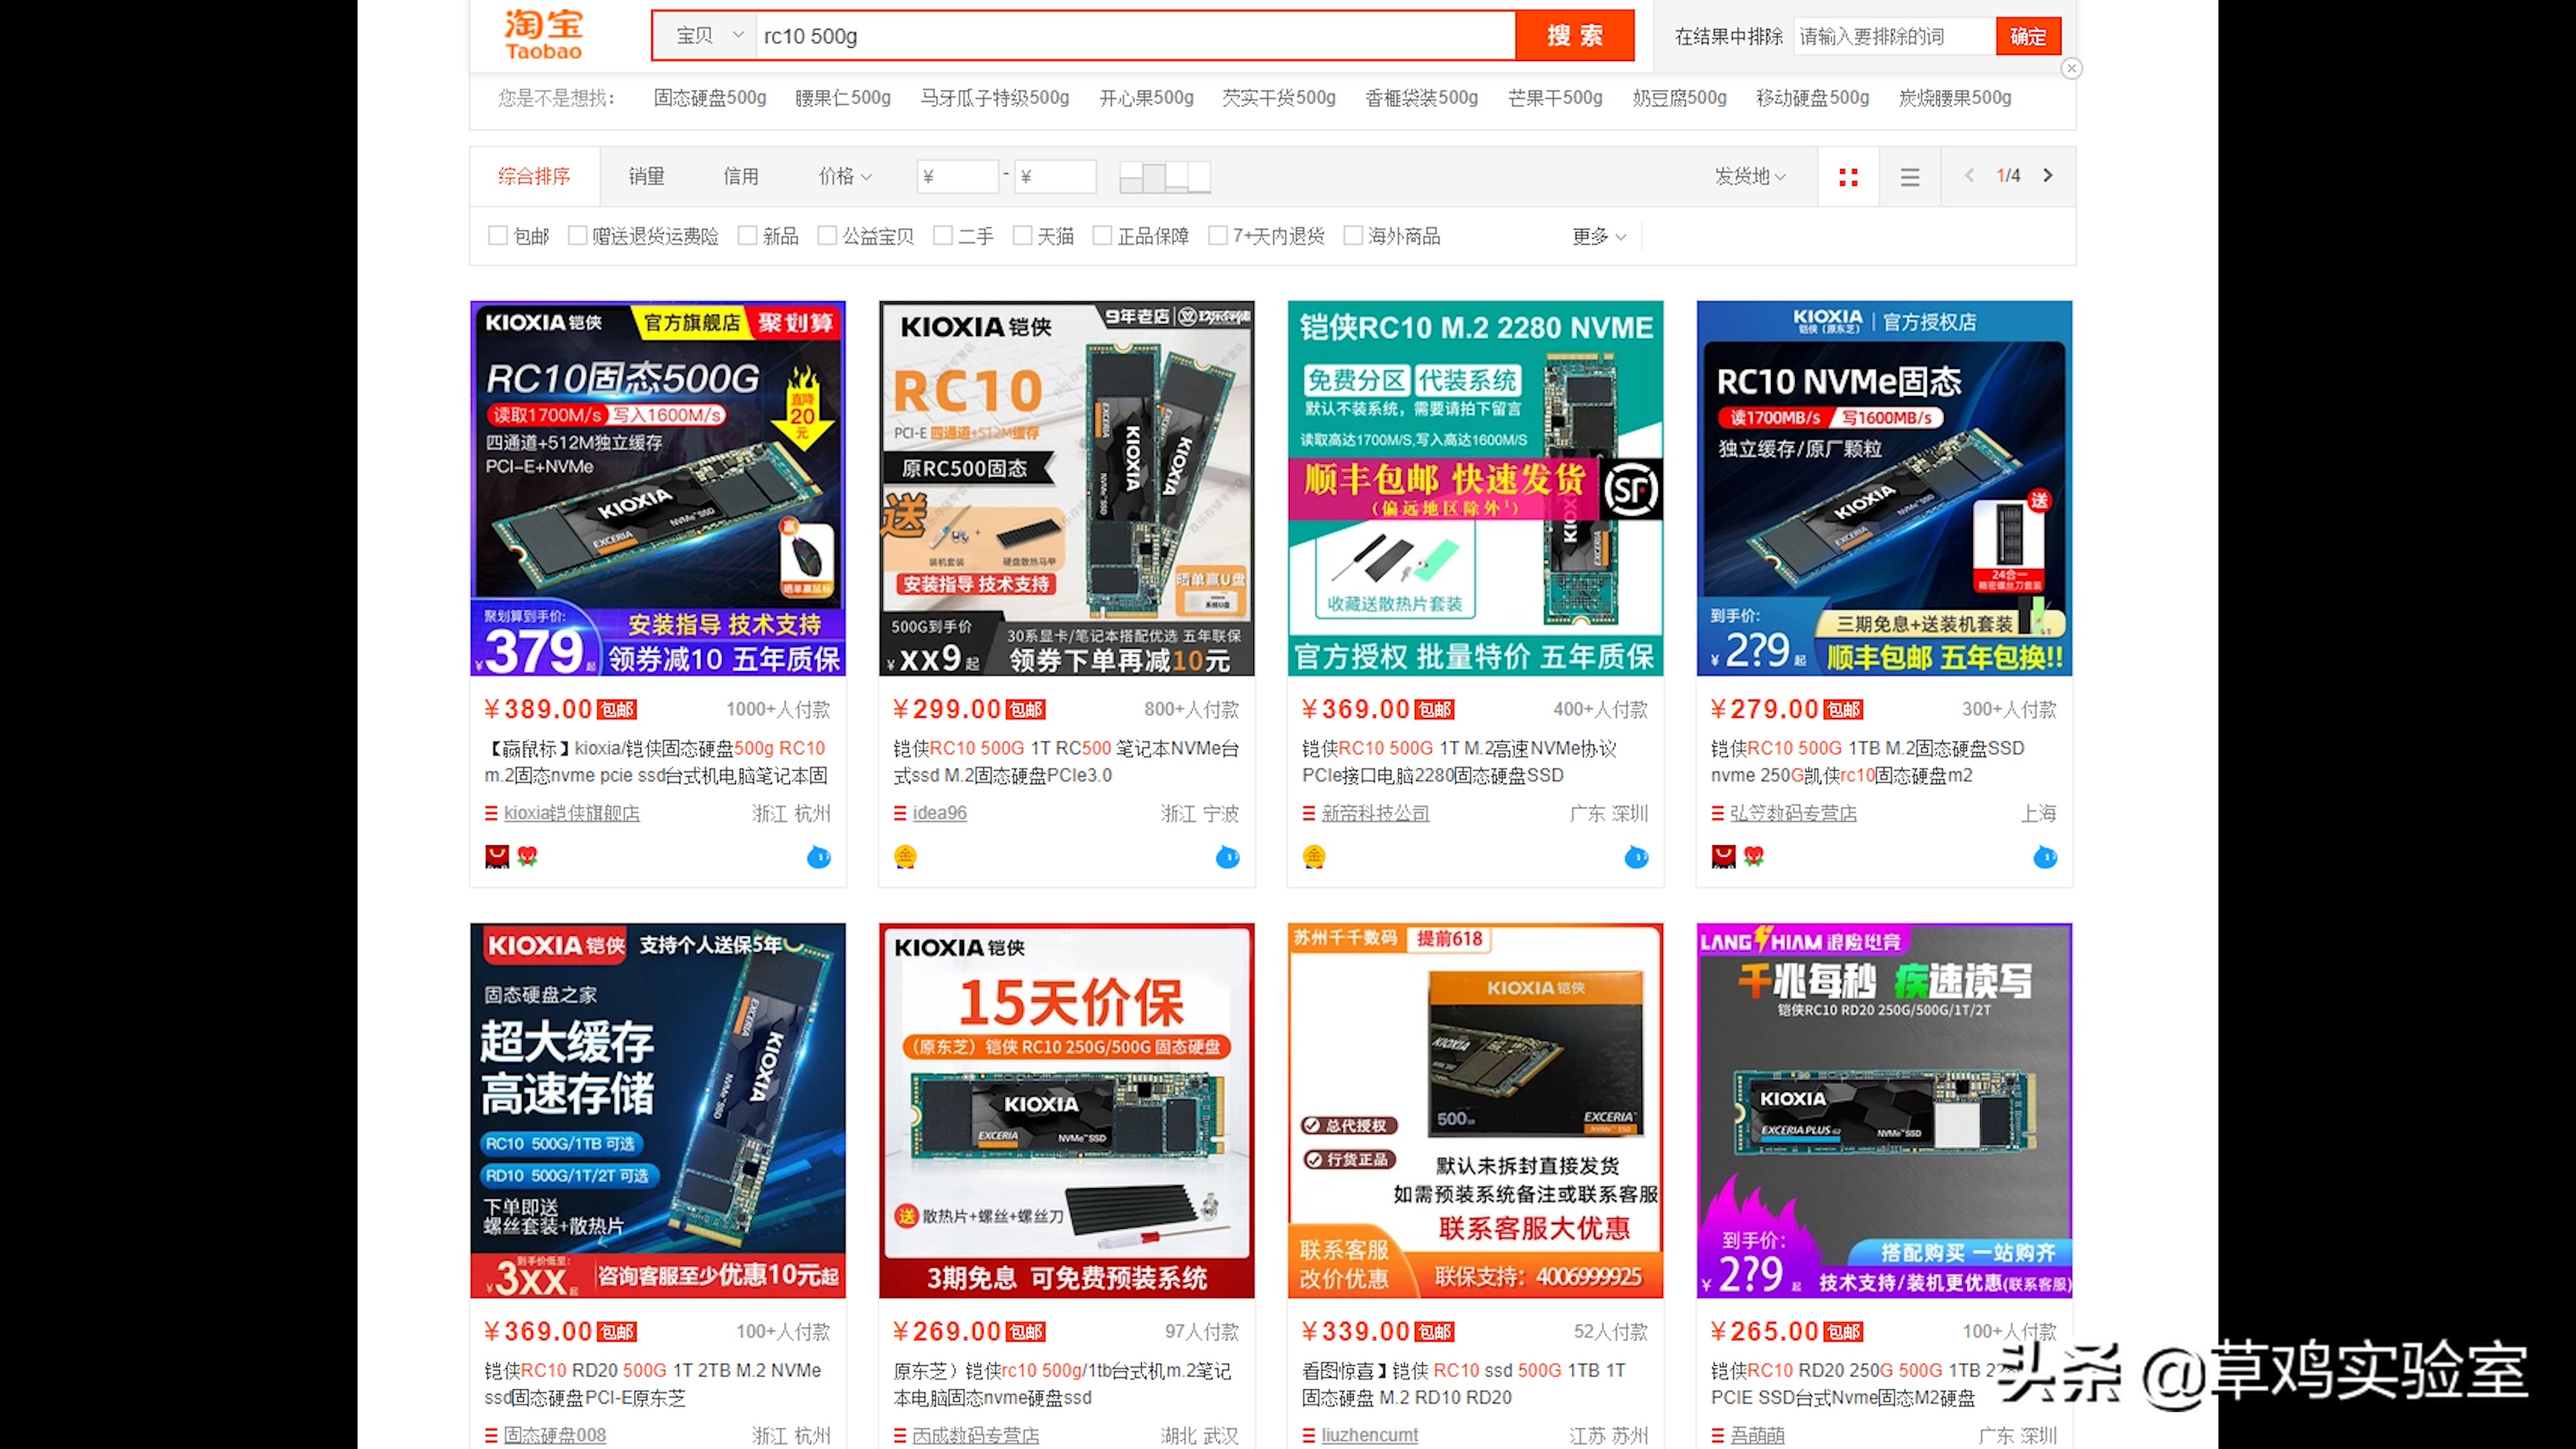Image resolution: width=2576 pixels, height=1449 pixels.
Task: Click shop icon beside 固态硬盘008
Action: [491, 1436]
